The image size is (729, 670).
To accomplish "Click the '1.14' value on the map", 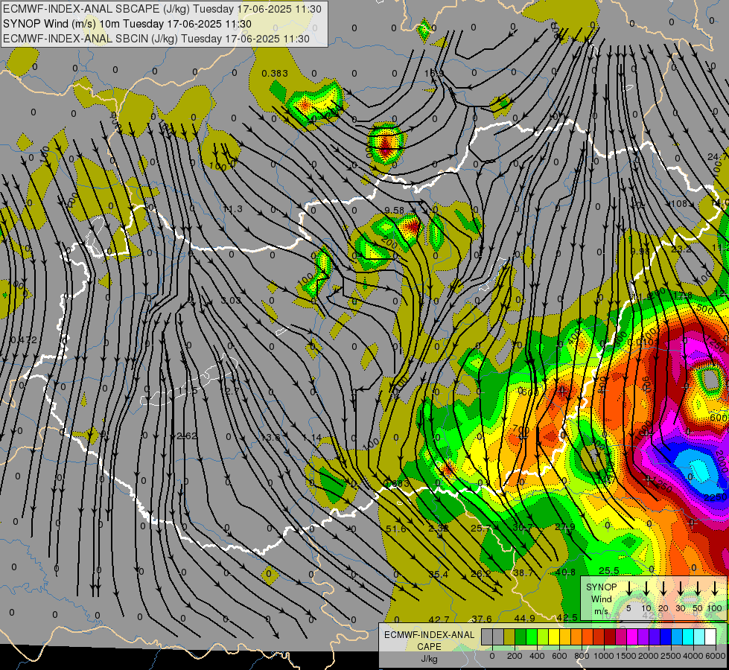I will (x=312, y=438).
